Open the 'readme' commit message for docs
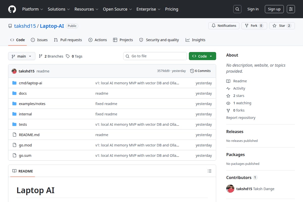Screen dimensions: 303x202 coord(102,93)
